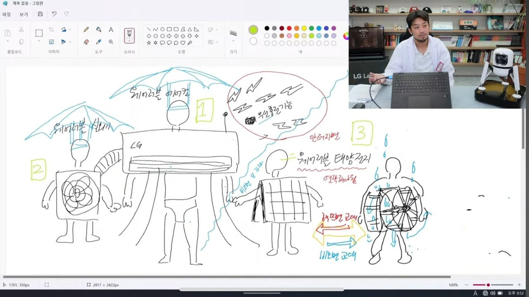
Task: Expand the Selection options dropdown
Action: (x=39, y=41)
